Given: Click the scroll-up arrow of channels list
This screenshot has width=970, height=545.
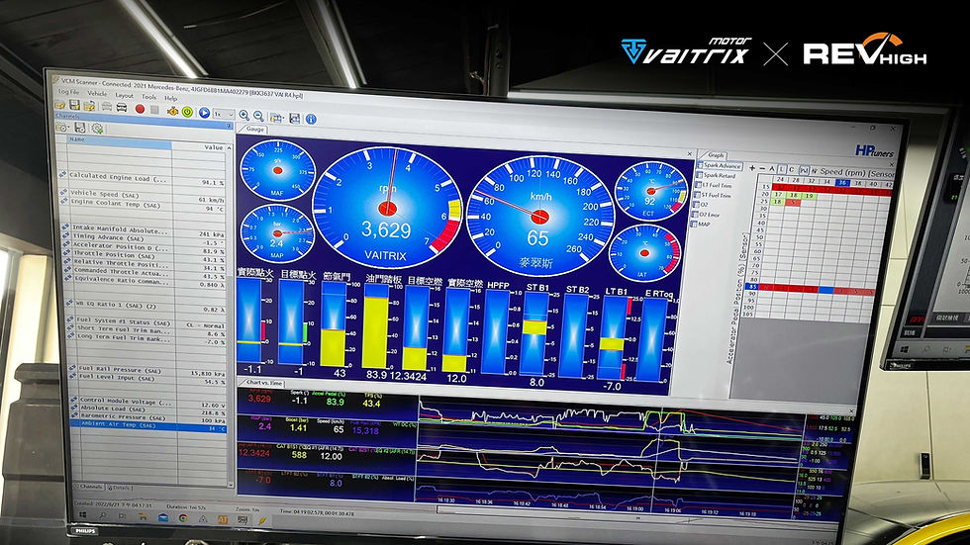Looking at the screenshot, I should coord(230,148).
